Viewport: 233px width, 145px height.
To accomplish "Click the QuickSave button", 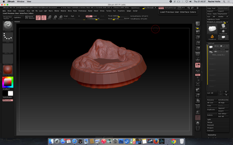I will coord(135,8).
